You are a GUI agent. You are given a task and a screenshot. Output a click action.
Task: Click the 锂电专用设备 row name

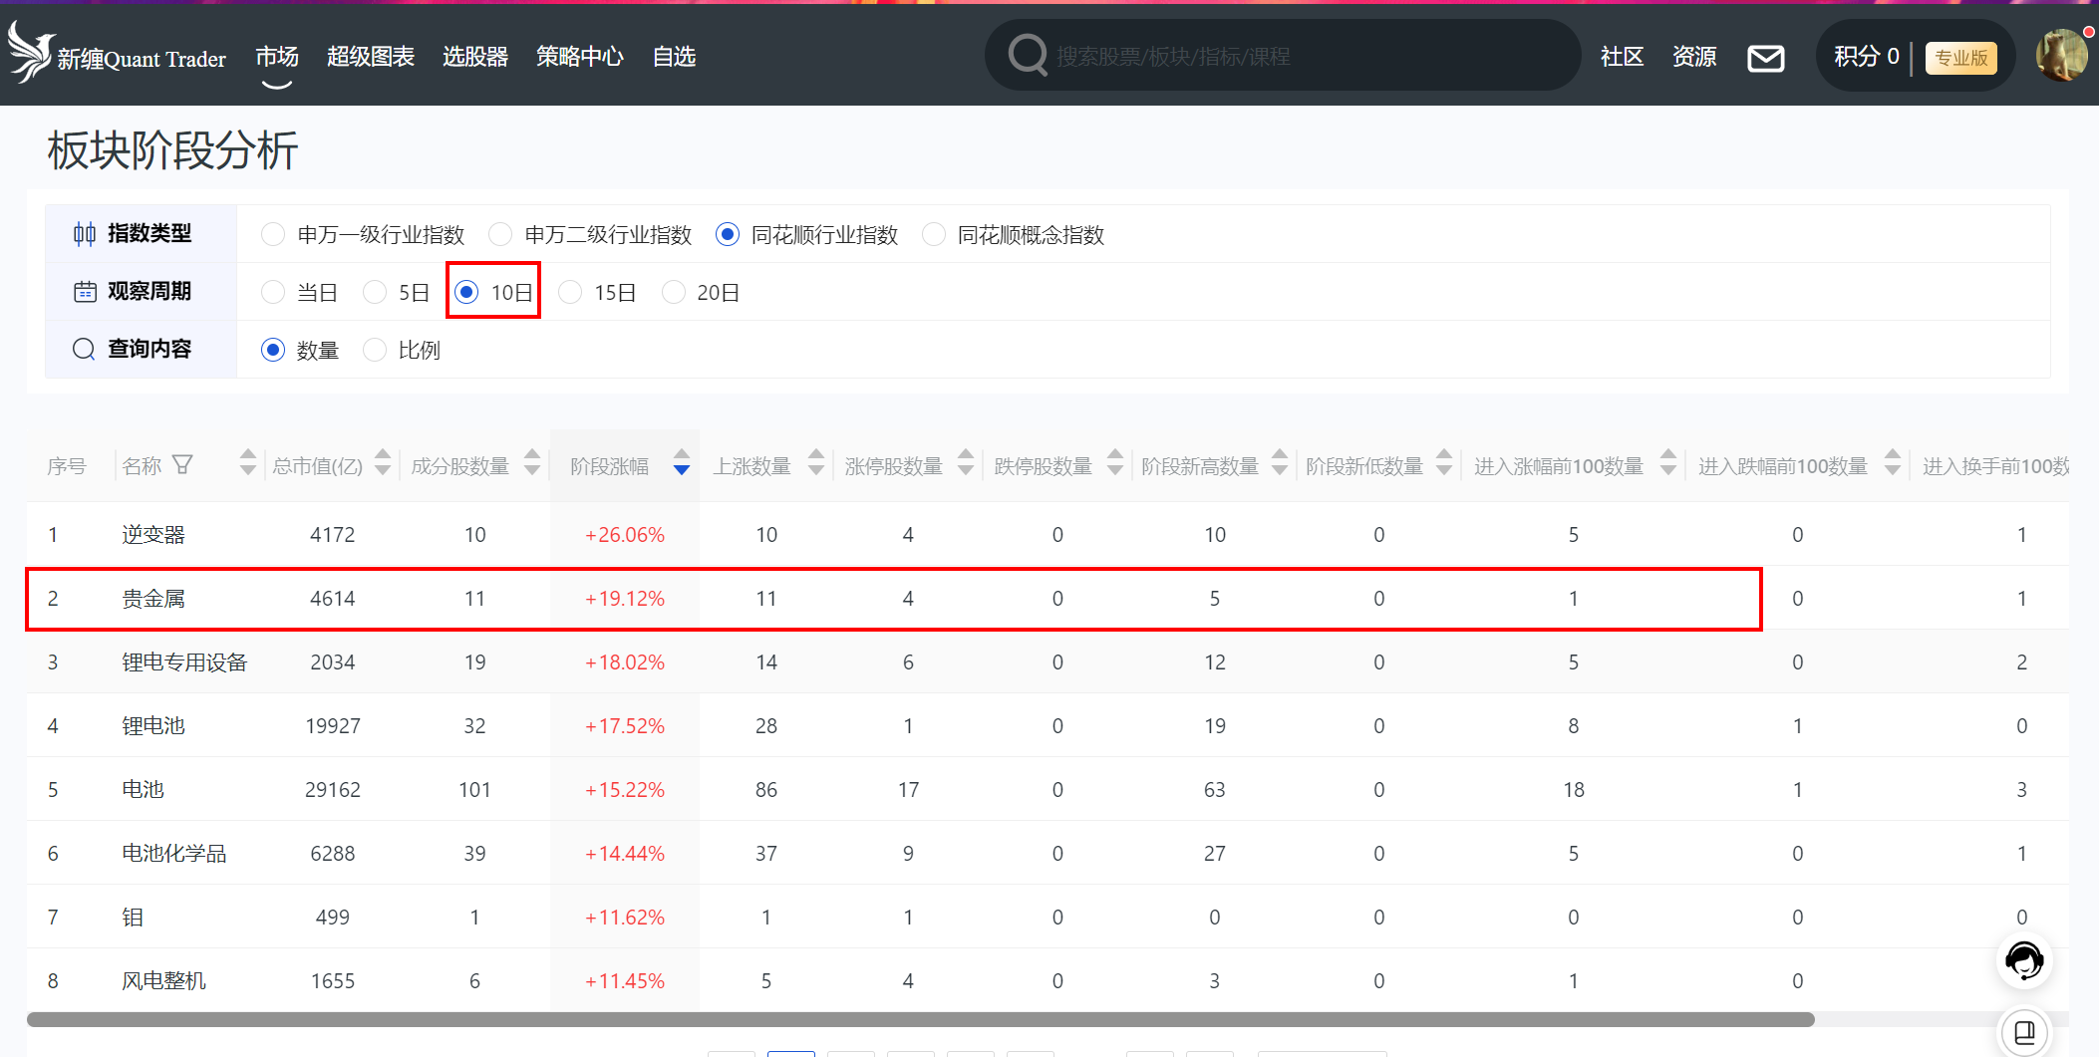click(x=184, y=662)
